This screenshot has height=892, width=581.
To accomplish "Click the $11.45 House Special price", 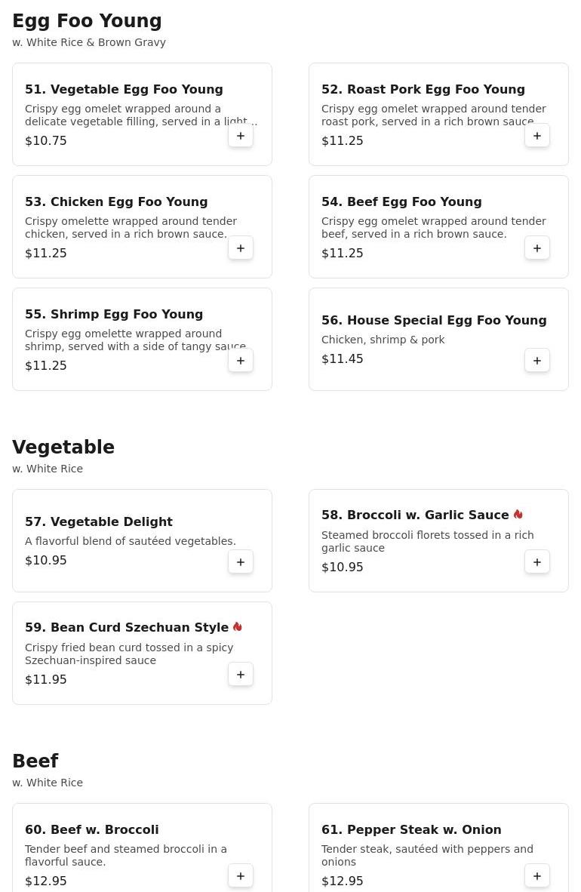I will (x=343, y=359).
